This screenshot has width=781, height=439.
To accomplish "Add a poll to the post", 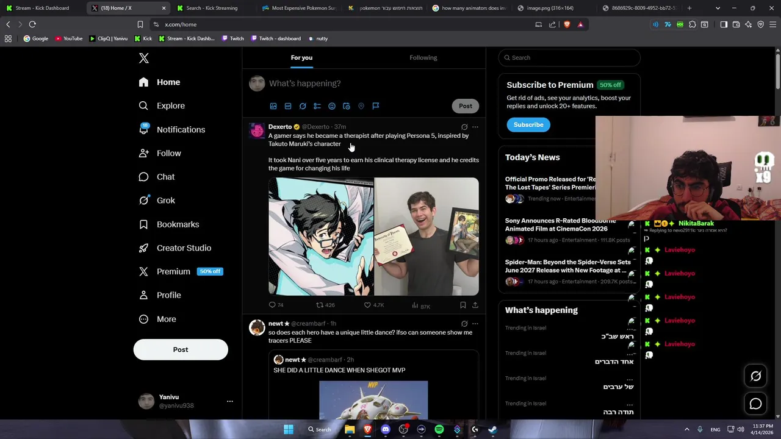I will [x=317, y=106].
